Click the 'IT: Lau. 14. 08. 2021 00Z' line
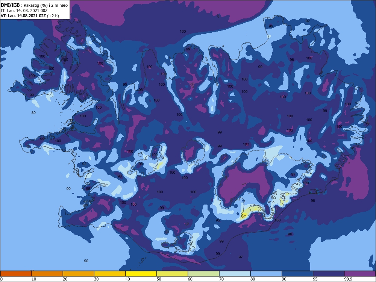 point(24,11)
